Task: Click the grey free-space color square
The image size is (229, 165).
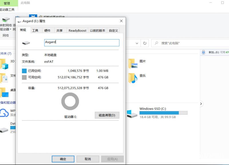Action: tap(24, 77)
